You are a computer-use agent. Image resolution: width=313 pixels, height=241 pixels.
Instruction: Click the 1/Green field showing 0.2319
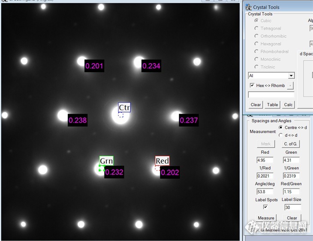pos(291,176)
